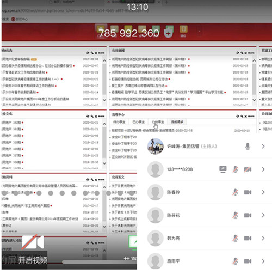Switch to the 已办事宜 tab
The height and width of the screenshot is (274, 272).
[x=139, y=122]
